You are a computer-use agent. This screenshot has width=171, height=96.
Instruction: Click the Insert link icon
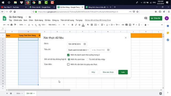(123, 25)
